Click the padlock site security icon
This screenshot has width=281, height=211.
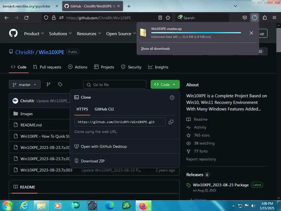[54, 18]
